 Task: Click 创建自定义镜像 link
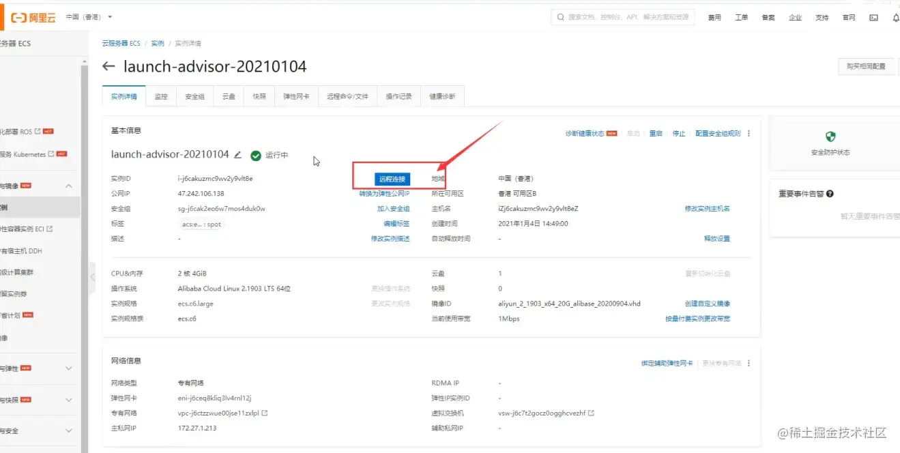click(x=708, y=304)
